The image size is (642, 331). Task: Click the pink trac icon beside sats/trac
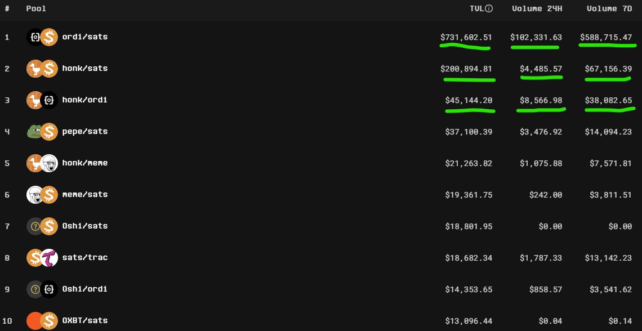tap(50, 257)
